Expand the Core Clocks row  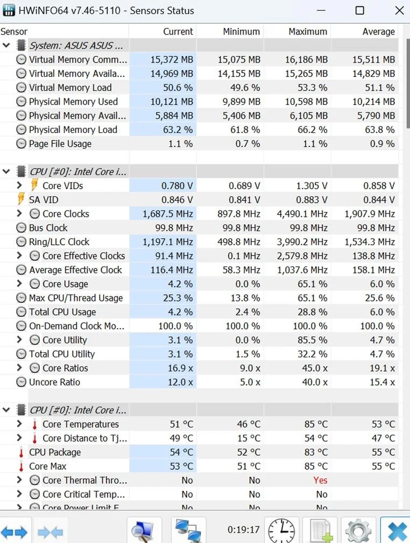pyautogui.click(x=19, y=214)
